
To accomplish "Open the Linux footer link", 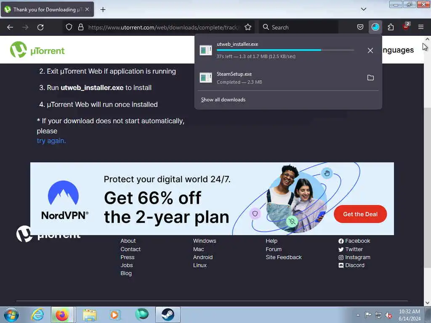I will (x=200, y=265).
